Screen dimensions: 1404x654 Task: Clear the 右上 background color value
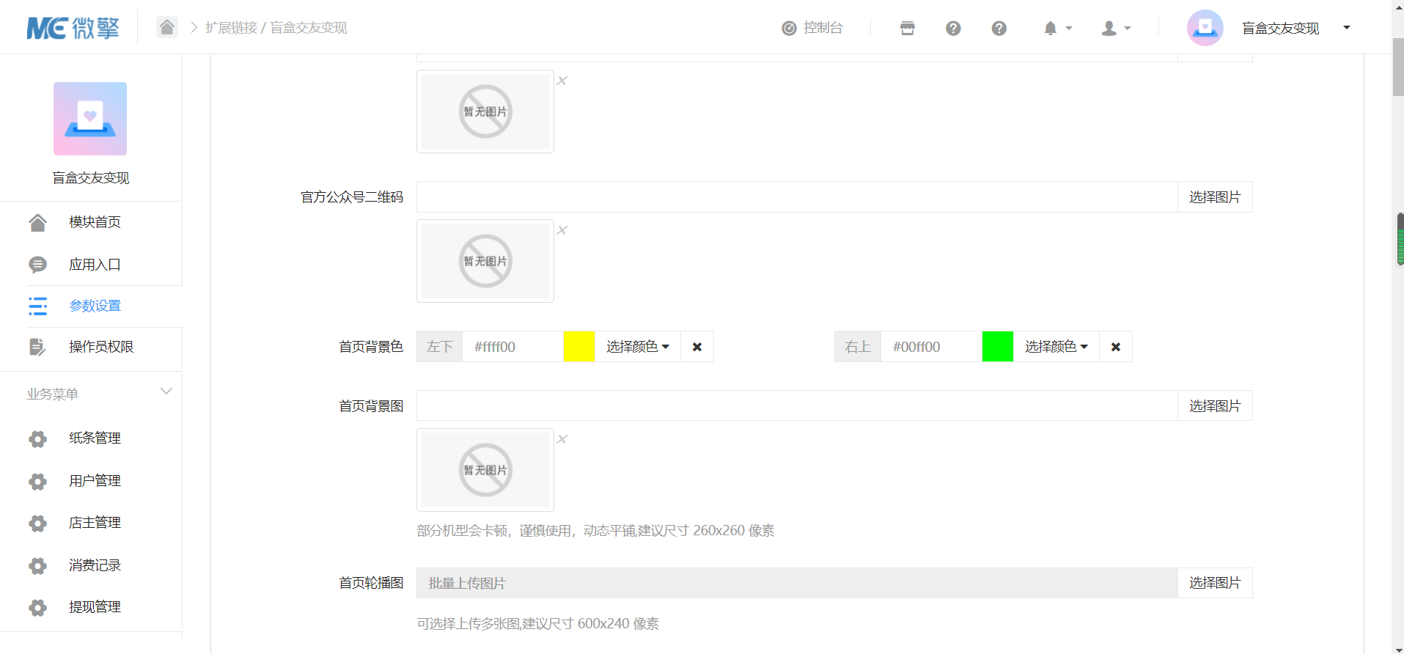pos(1115,347)
